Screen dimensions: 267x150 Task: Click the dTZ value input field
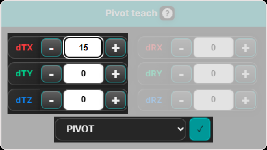83,100
